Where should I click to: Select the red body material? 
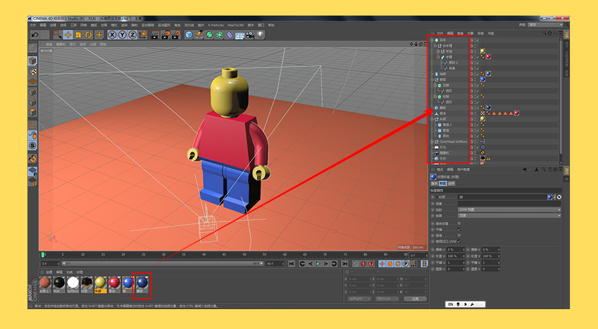point(114,284)
